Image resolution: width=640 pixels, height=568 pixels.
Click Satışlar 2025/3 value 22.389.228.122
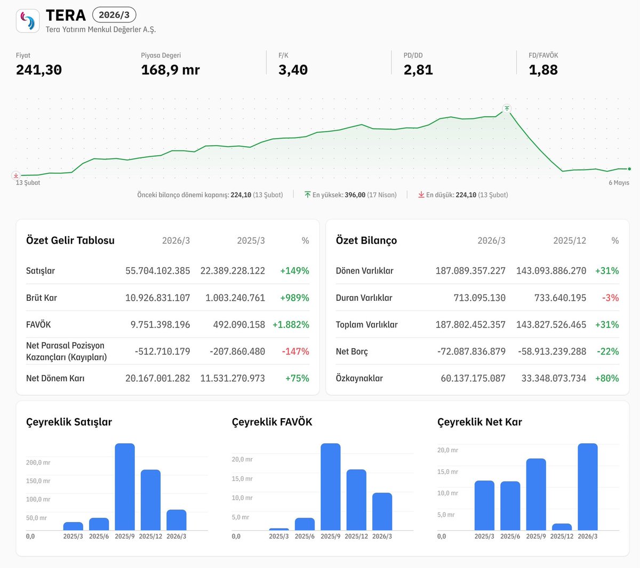point(233,271)
